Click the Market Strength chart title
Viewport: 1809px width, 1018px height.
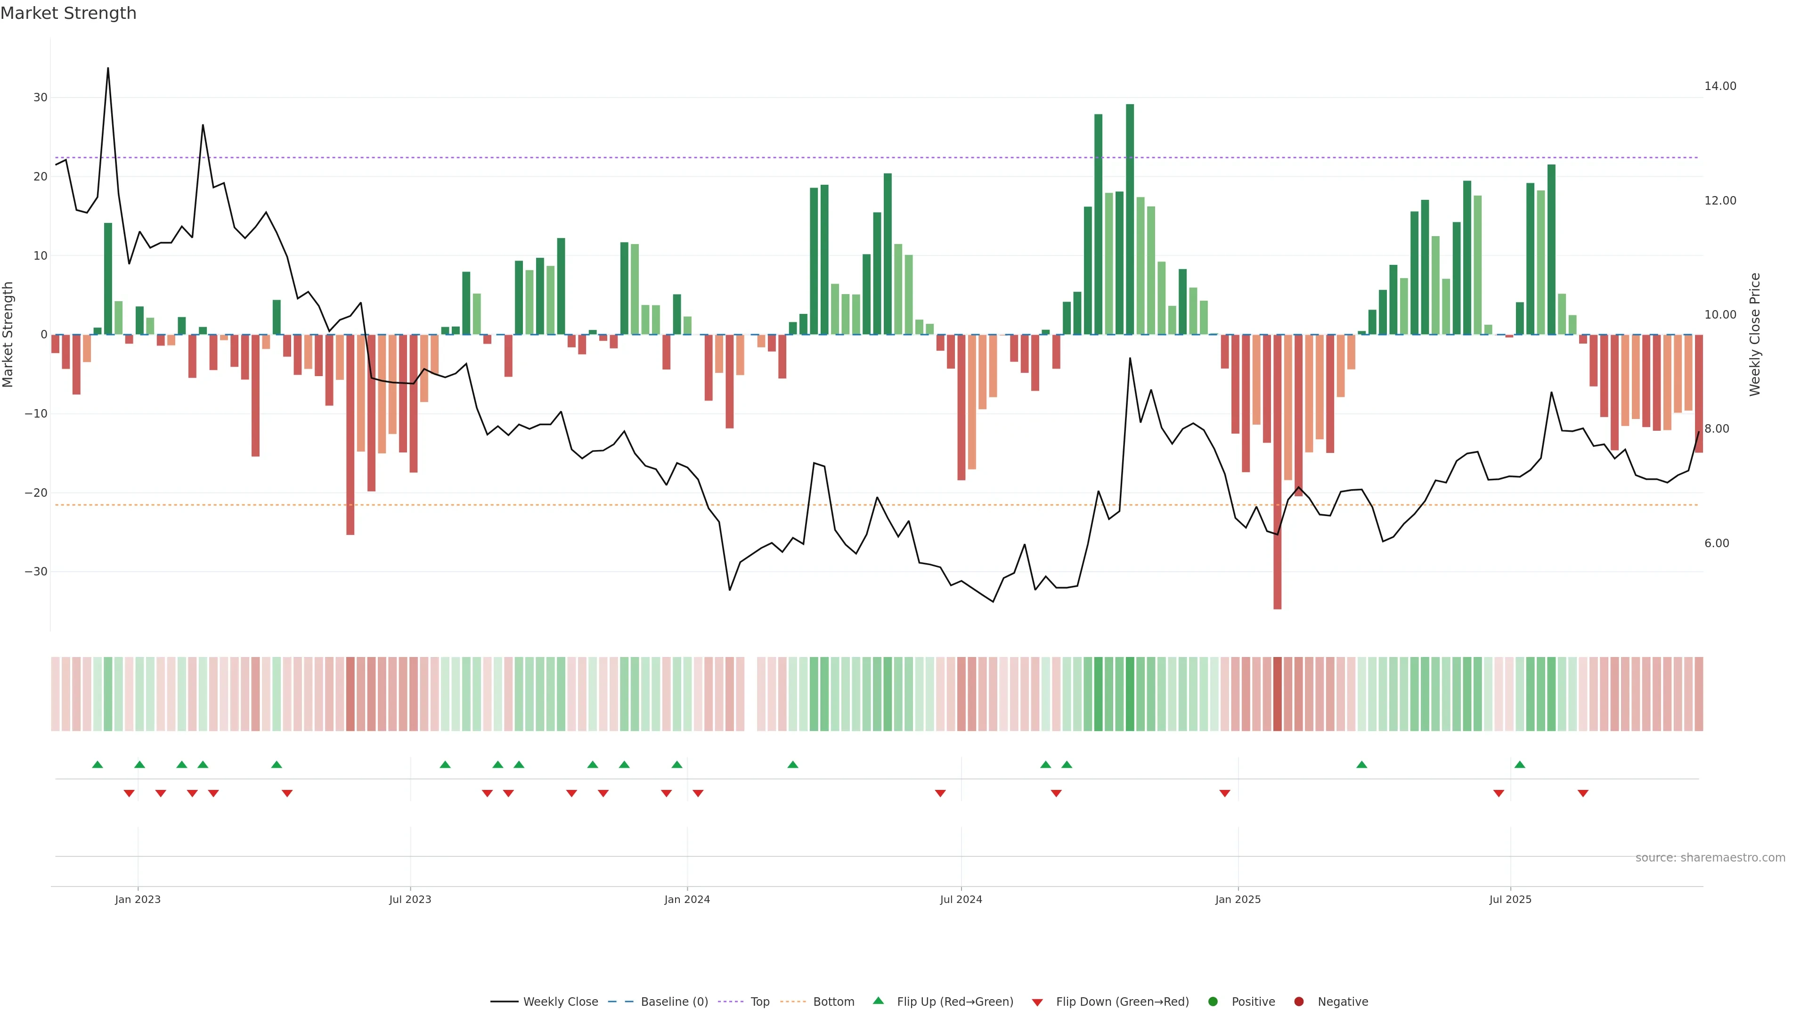point(68,13)
